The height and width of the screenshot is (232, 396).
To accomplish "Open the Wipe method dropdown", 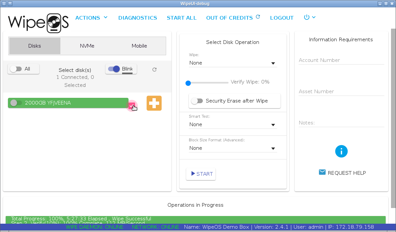I will click(x=233, y=63).
